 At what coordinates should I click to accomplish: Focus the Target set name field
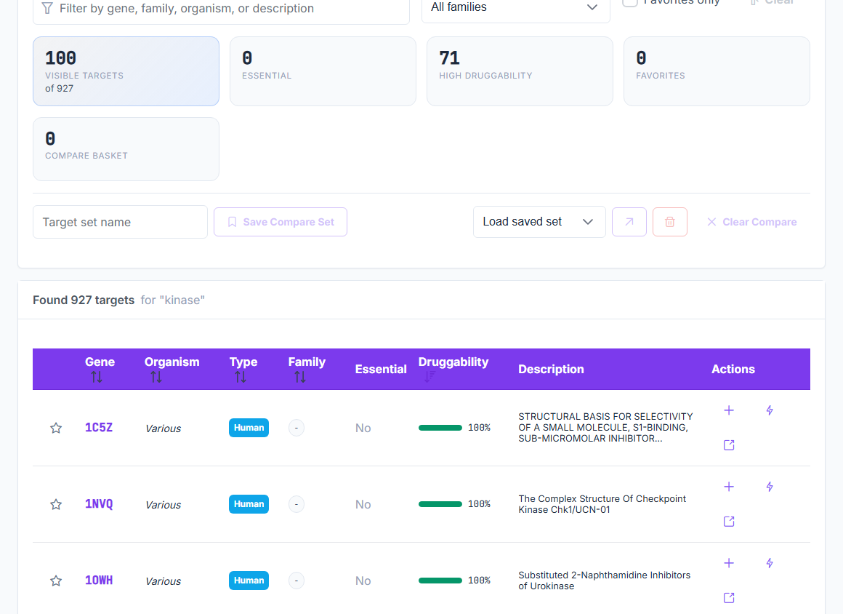[121, 222]
